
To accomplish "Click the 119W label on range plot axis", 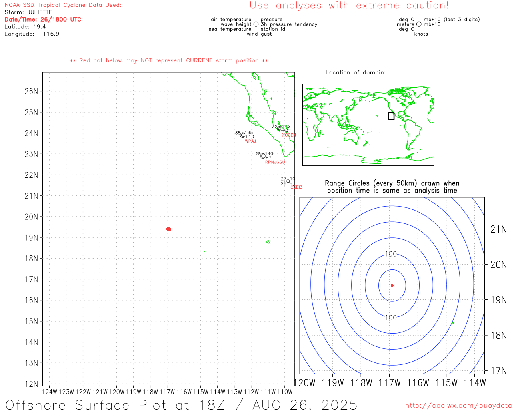I will 333,383.
